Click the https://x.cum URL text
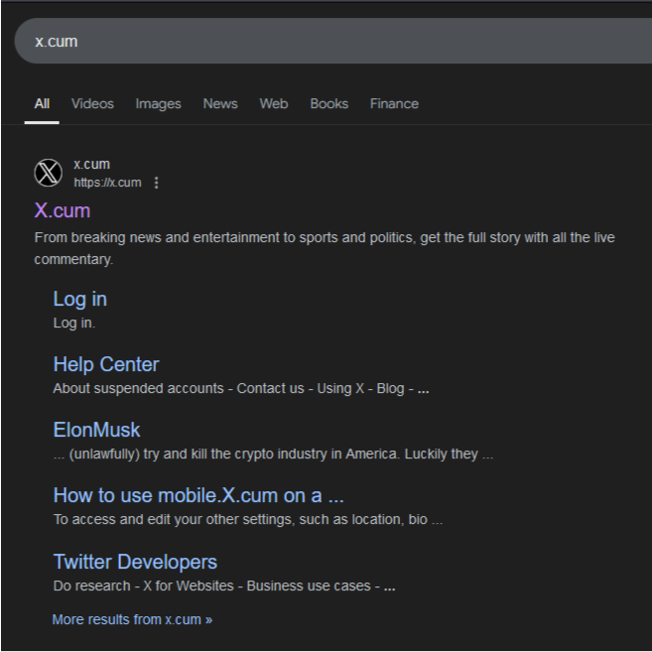The height and width of the screenshot is (652, 652). tap(107, 183)
